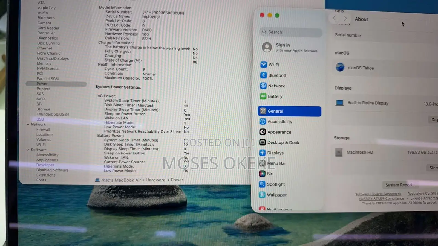
Task: Click the System Report button
Action: pos(400,185)
